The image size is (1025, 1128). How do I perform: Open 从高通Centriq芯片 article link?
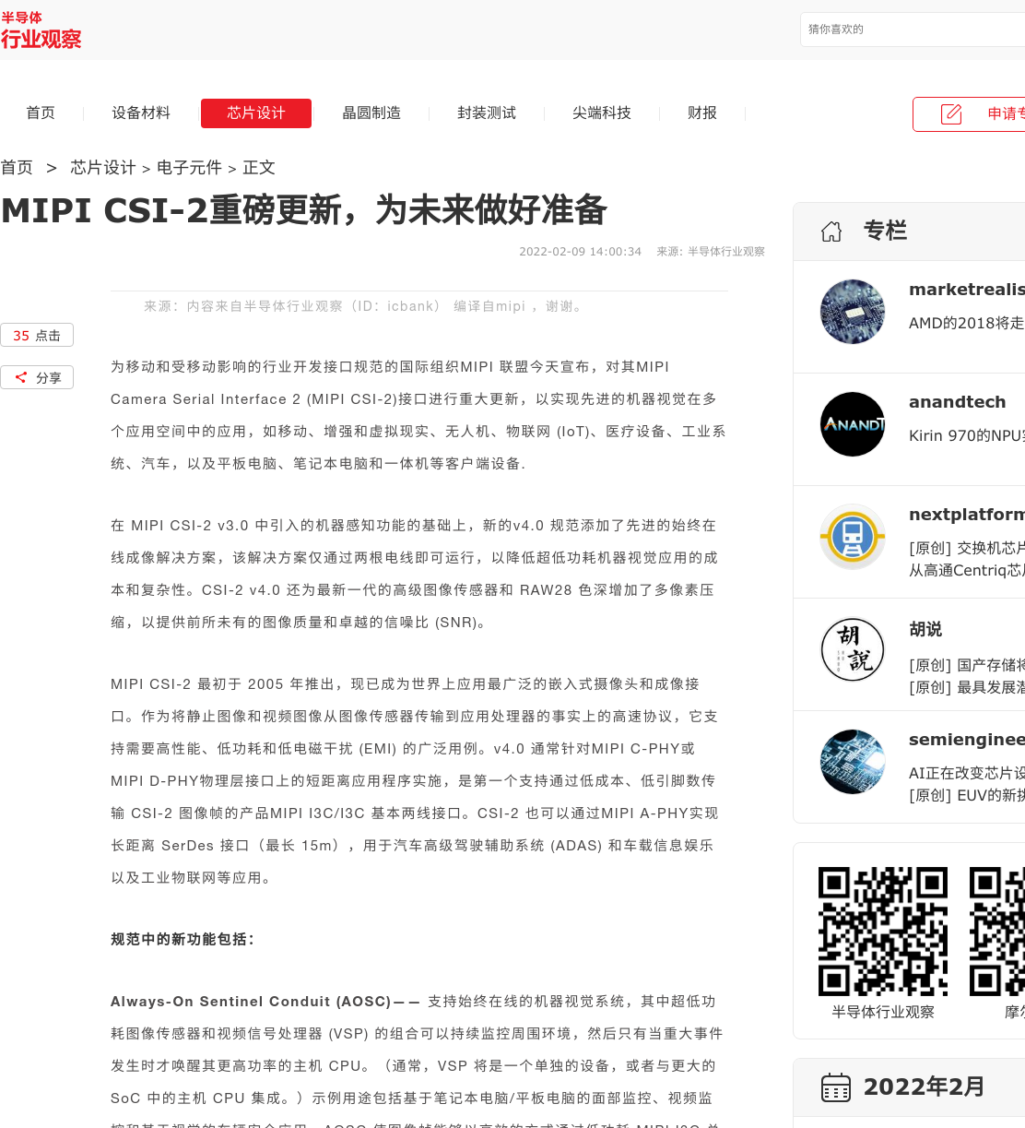(x=967, y=571)
